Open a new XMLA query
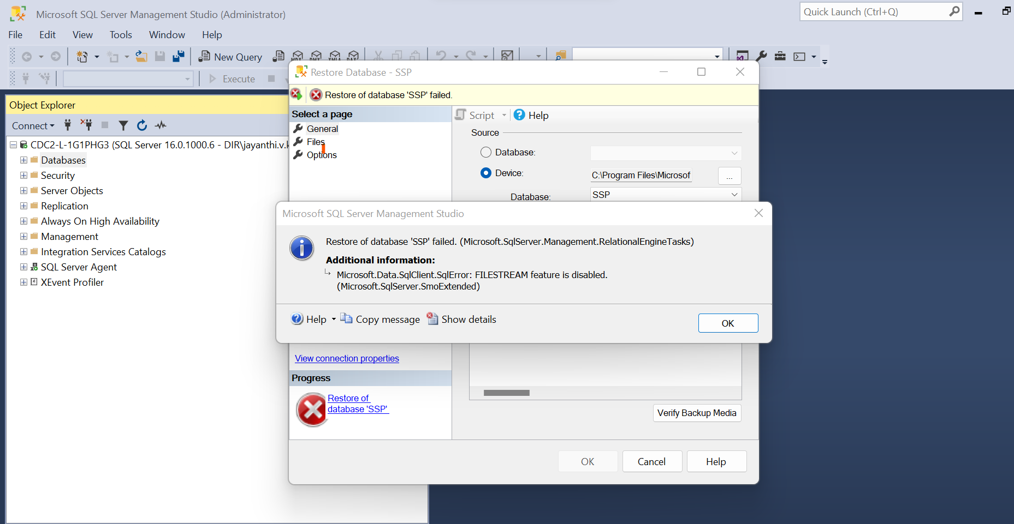Image resolution: width=1014 pixels, height=524 pixels. [x=335, y=56]
